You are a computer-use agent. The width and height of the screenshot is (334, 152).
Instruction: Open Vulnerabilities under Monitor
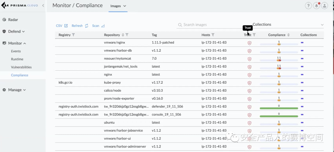point(21,67)
